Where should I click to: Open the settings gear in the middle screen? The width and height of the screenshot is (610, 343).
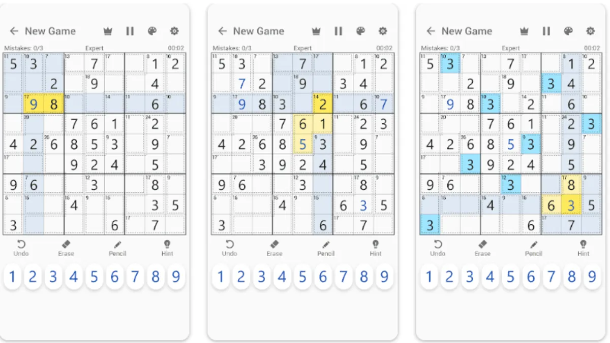(x=382, y=31)
